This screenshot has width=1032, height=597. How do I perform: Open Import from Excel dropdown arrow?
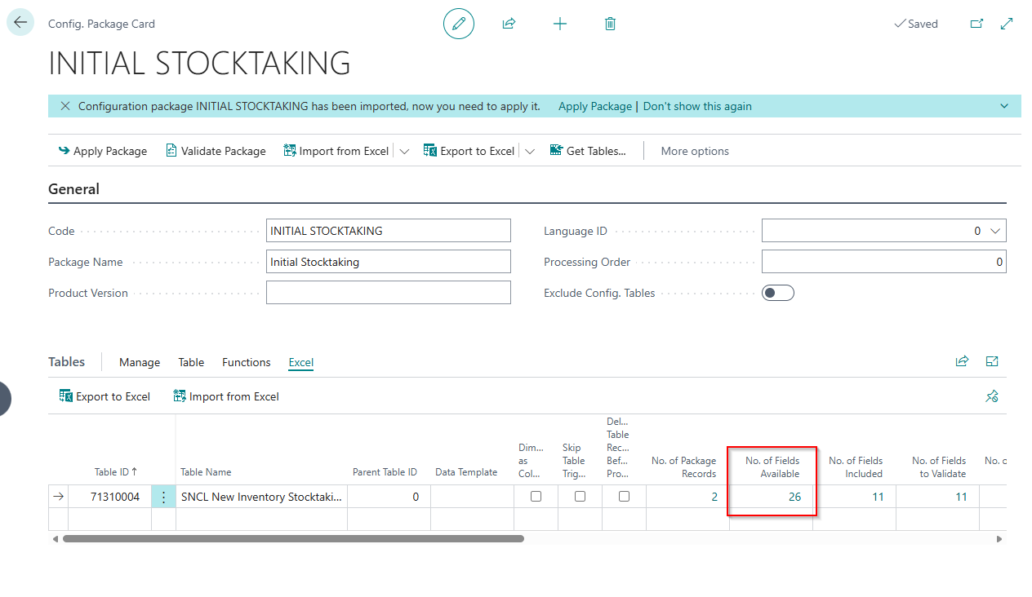(404, 151)
